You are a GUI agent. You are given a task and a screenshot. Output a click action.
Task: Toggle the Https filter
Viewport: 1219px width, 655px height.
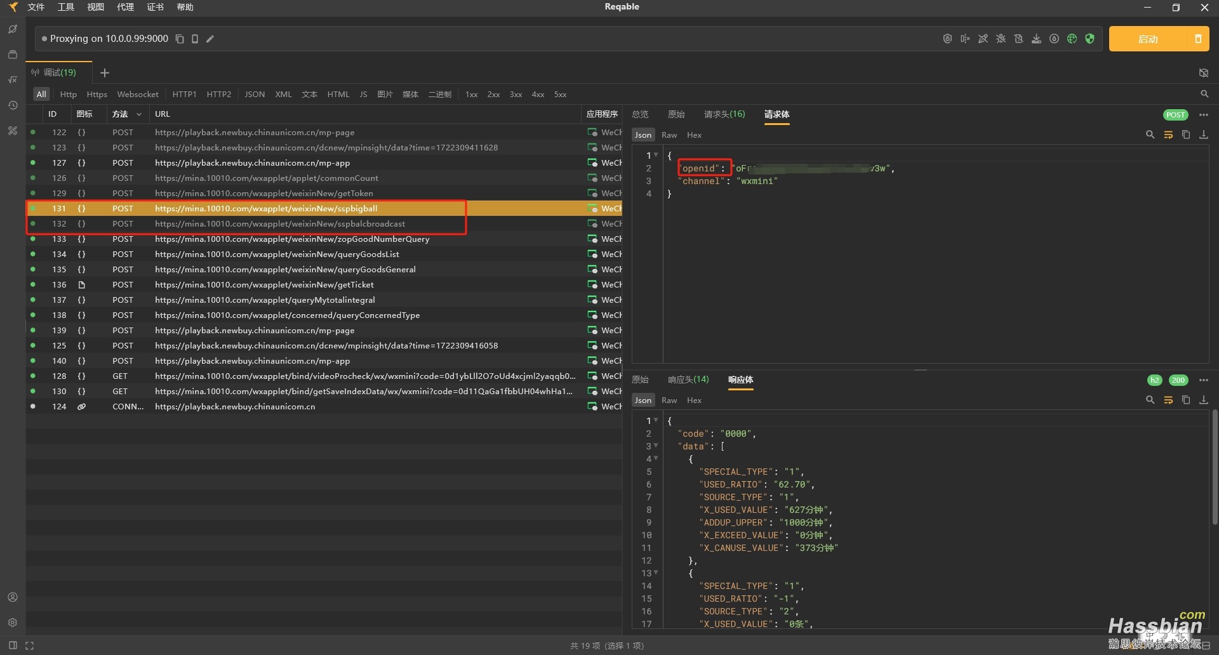point(97,94)
